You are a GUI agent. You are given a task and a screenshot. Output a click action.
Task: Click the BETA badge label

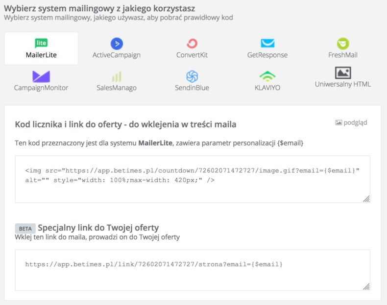coord(25,229)
